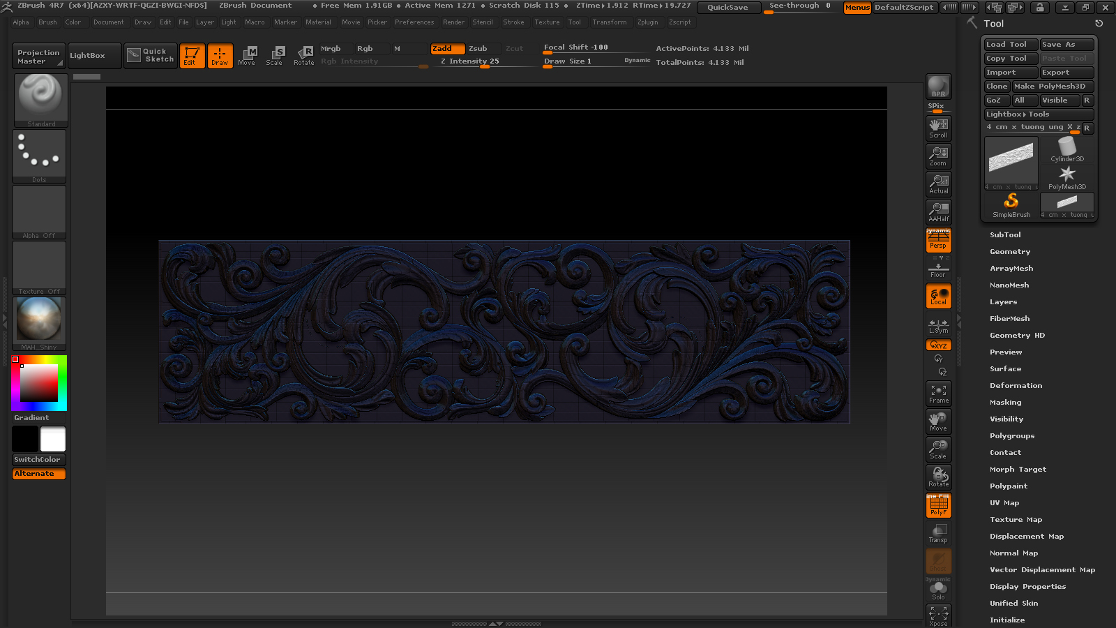Screen dimensions: 1116x628
Task: Expand the SubTool palette section
Action: point(1005,235)
